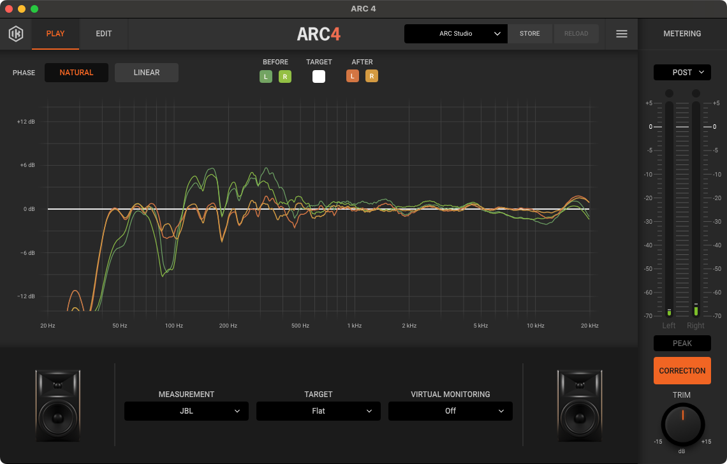Click the 20 Hz frequency axis label

(x=48, y=326)
